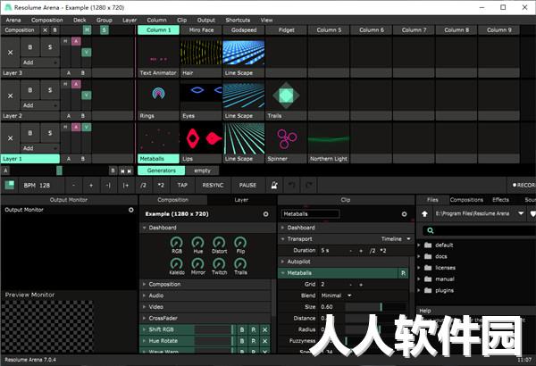Adjust the Hue dashboard knob
The height and width of the screenshot is (366, 536).
(198, 243)
